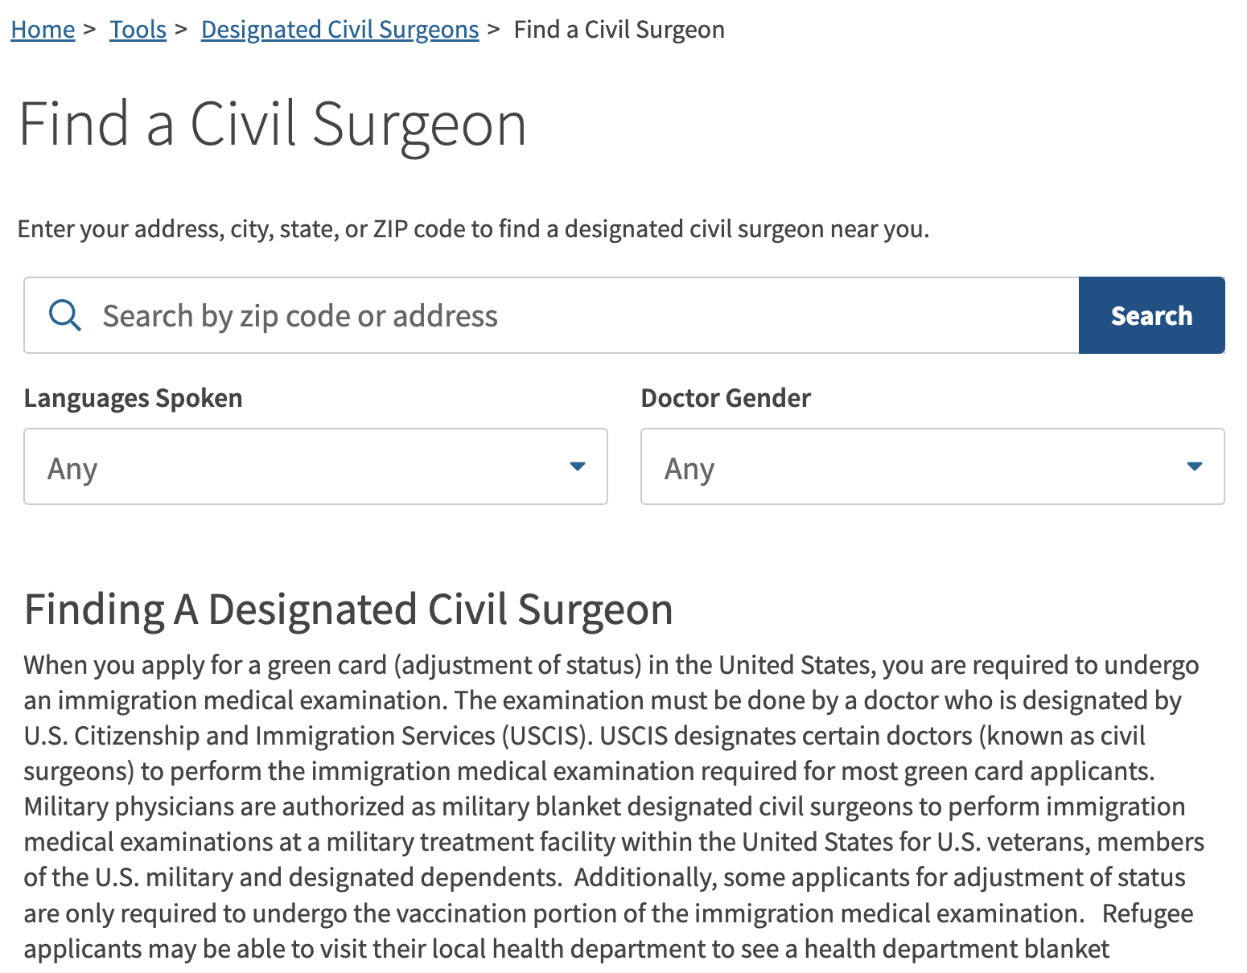Image resolution: width=1247 pixels, height=973 pixels.
Task: Open the Tools breadcrumb link
Action: click(138, 30)
